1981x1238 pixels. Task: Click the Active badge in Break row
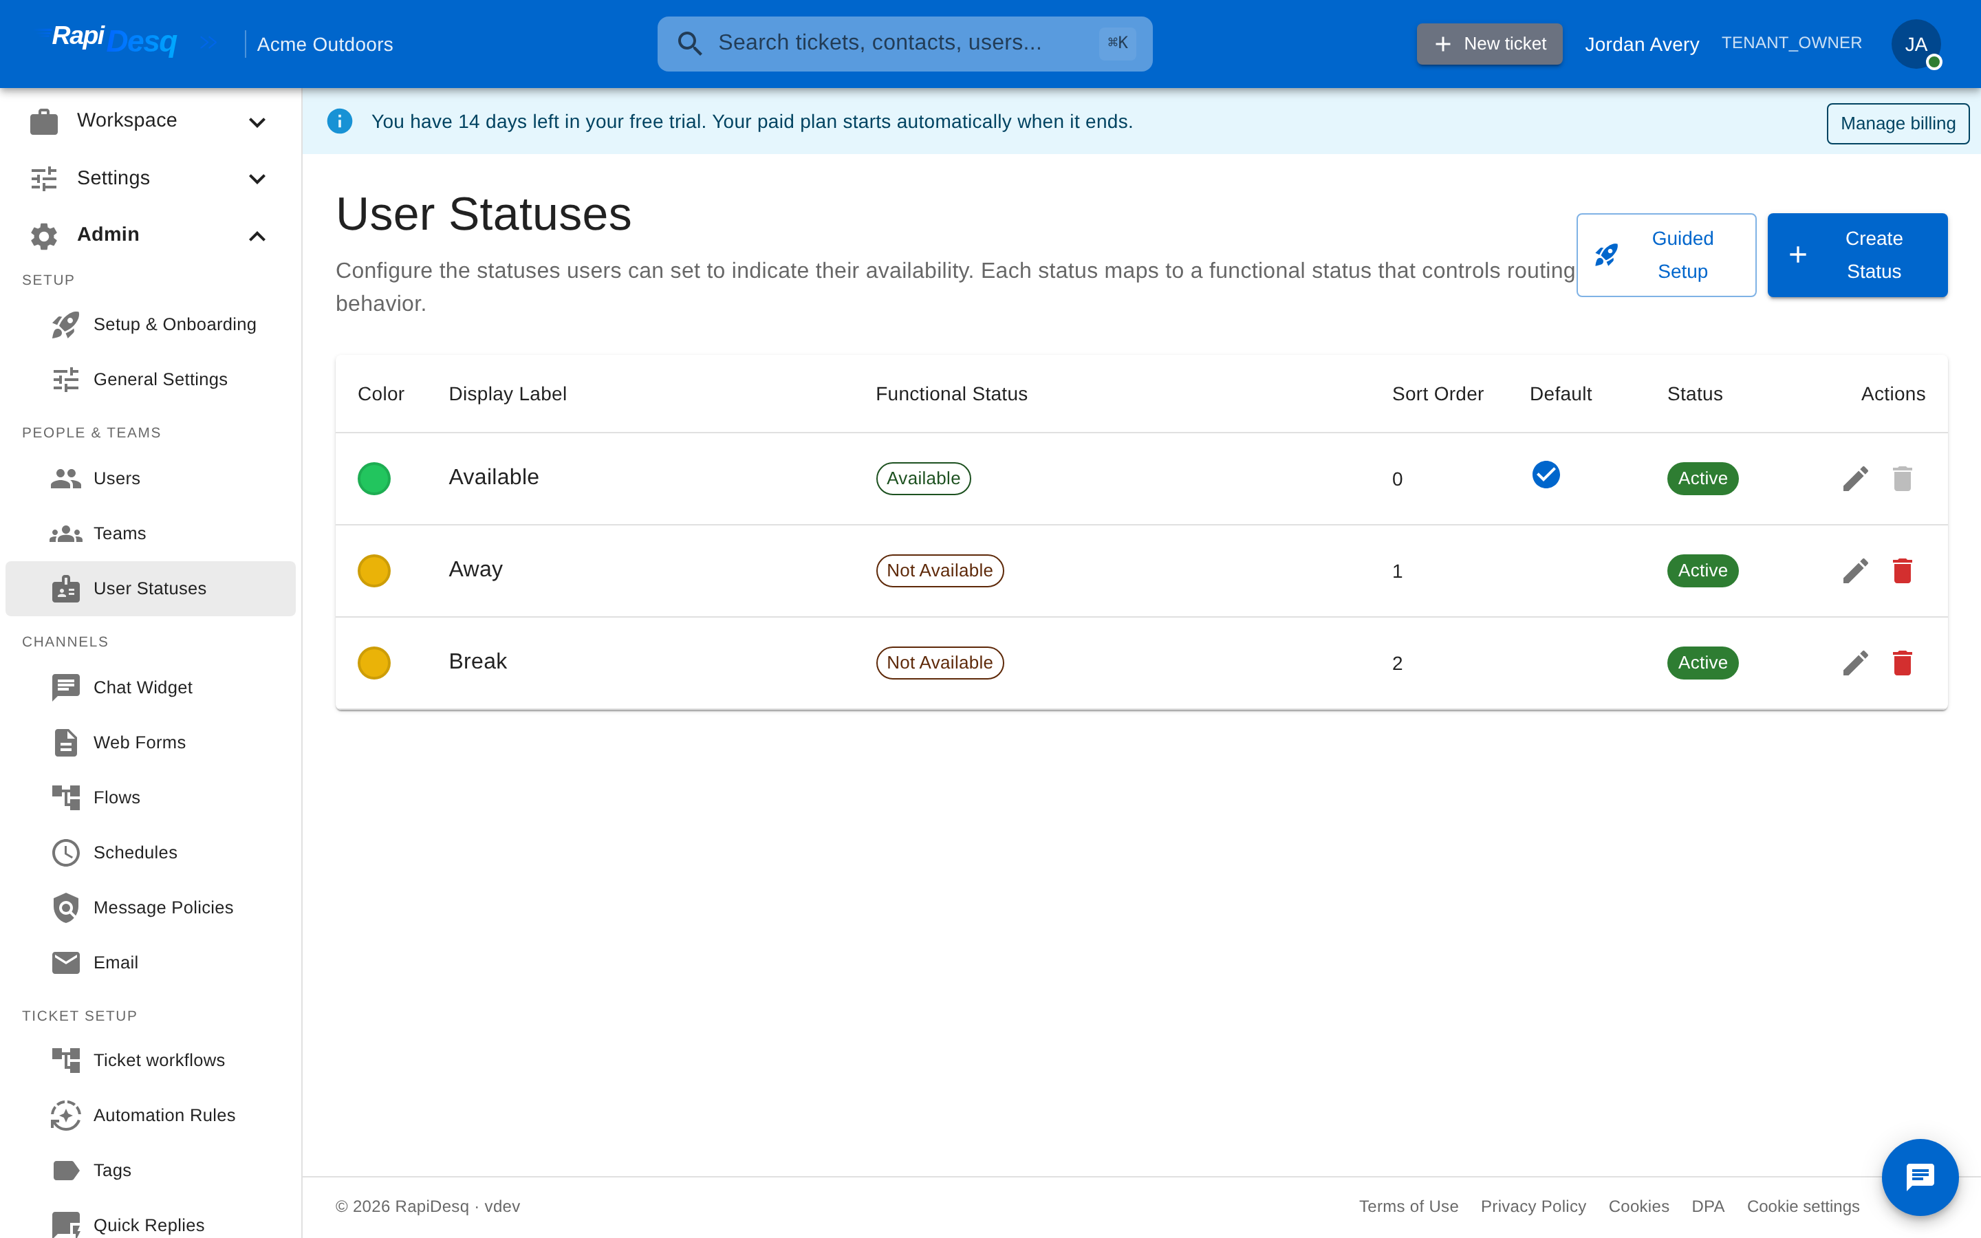point(1702,663)
